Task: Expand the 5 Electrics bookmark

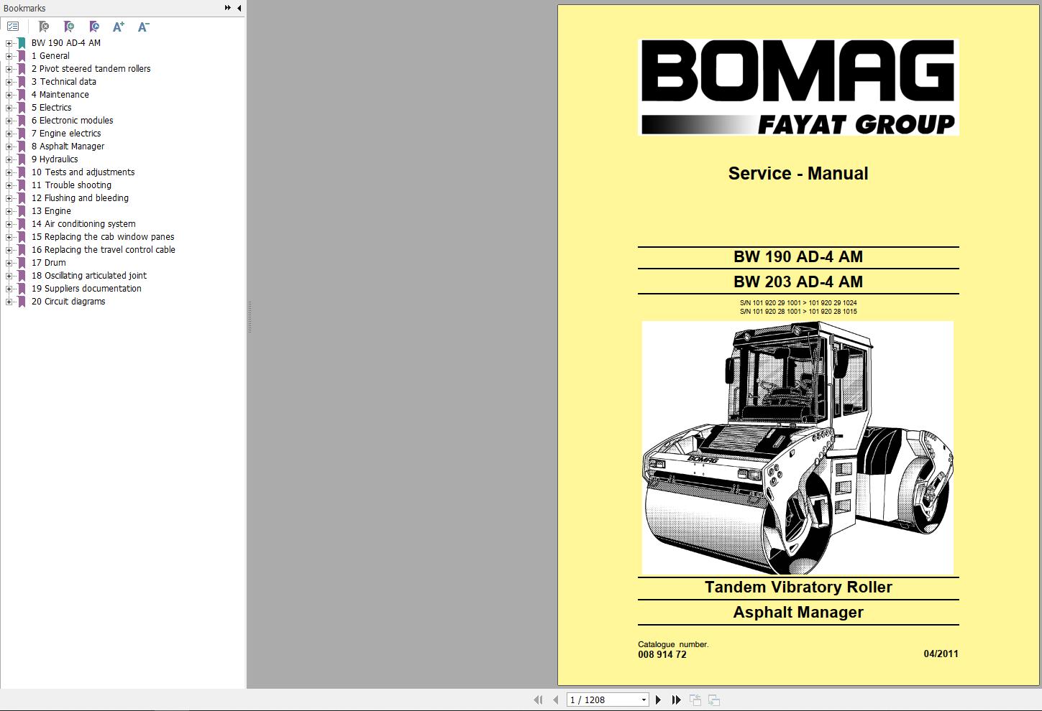Action: pos(9,108)
